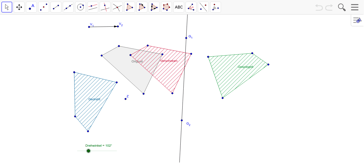Select top-left vertex of the green Gespiegelt polygon
364x163 pixels.
coord(208,57)
